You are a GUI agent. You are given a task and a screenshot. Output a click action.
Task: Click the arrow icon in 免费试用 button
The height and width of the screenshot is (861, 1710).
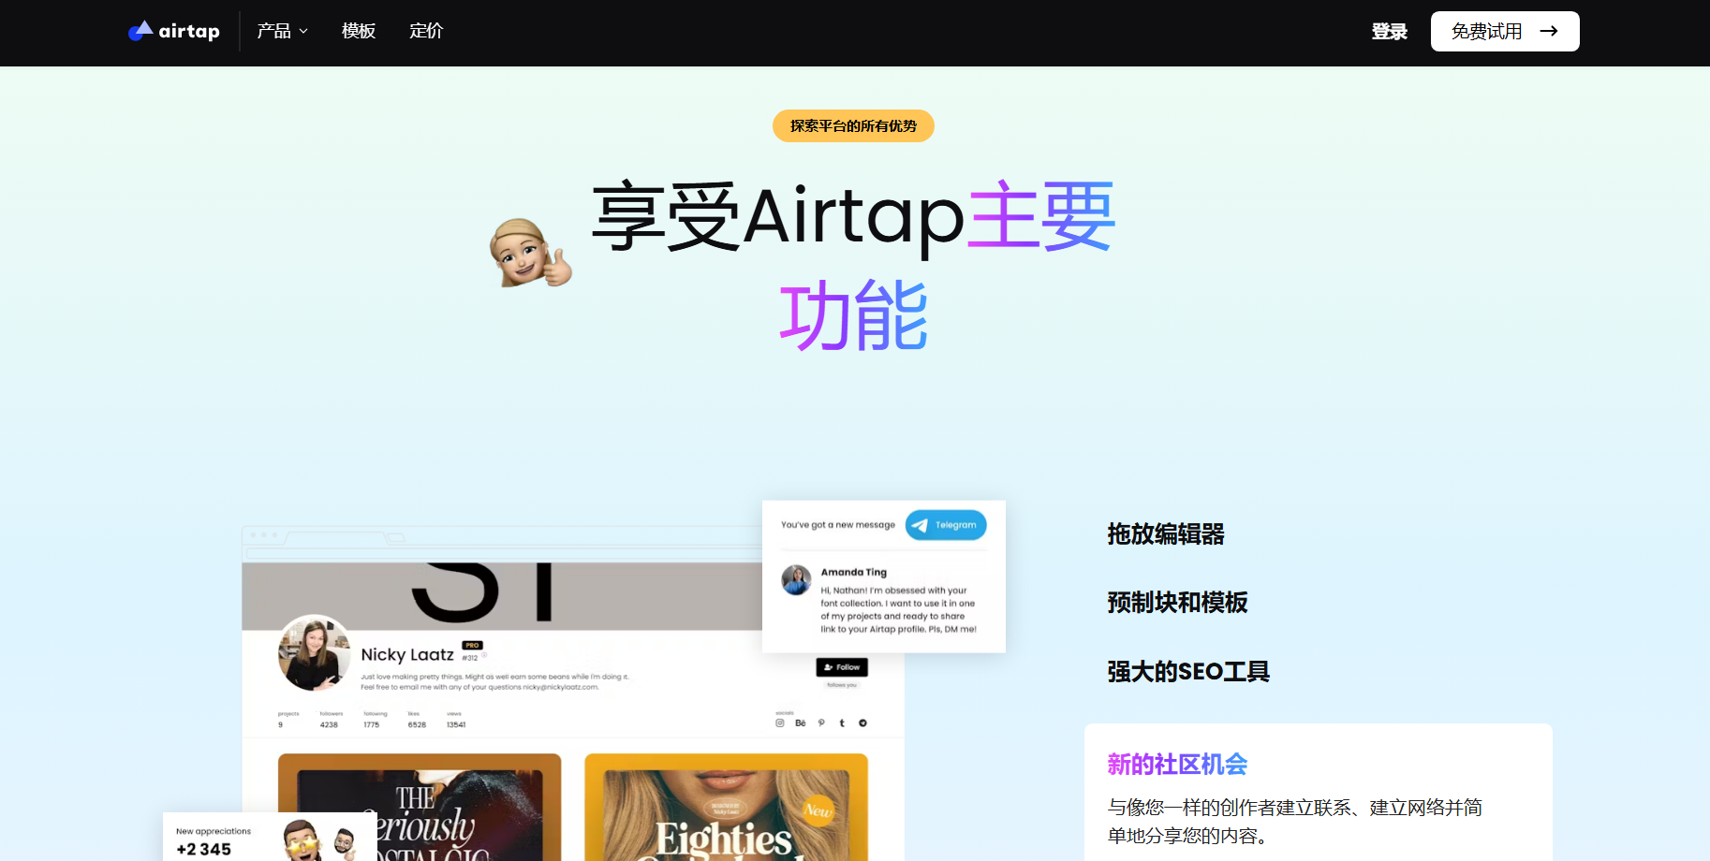[x=1549, y=31]
